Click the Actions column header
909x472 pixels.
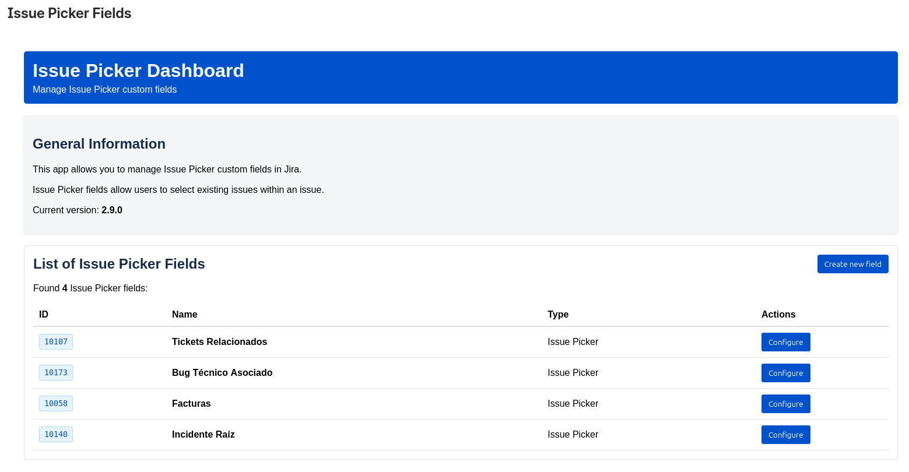pyautogui.click(x=778, y=314)
